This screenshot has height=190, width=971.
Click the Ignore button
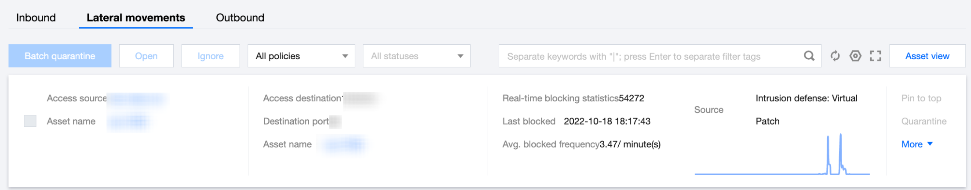pos(210,56)
